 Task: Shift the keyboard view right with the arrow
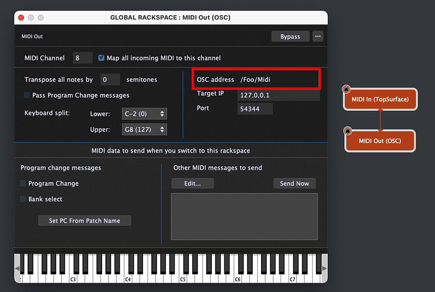[324, 269]
